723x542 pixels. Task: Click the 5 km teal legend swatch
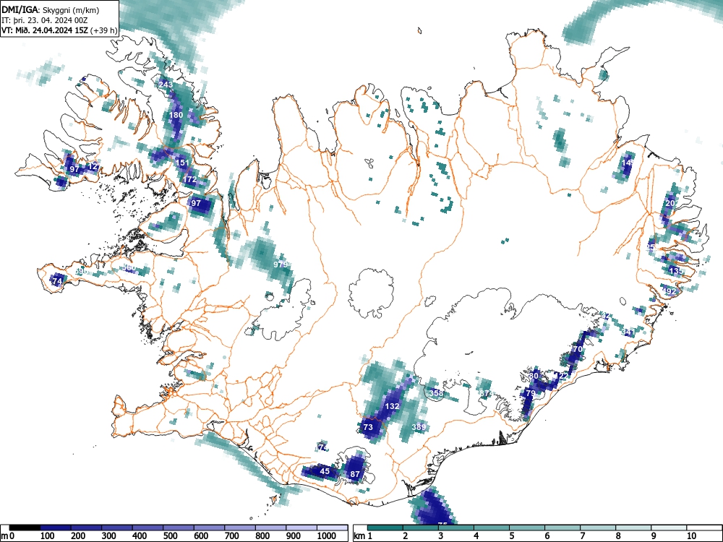[x=527, y=528]
